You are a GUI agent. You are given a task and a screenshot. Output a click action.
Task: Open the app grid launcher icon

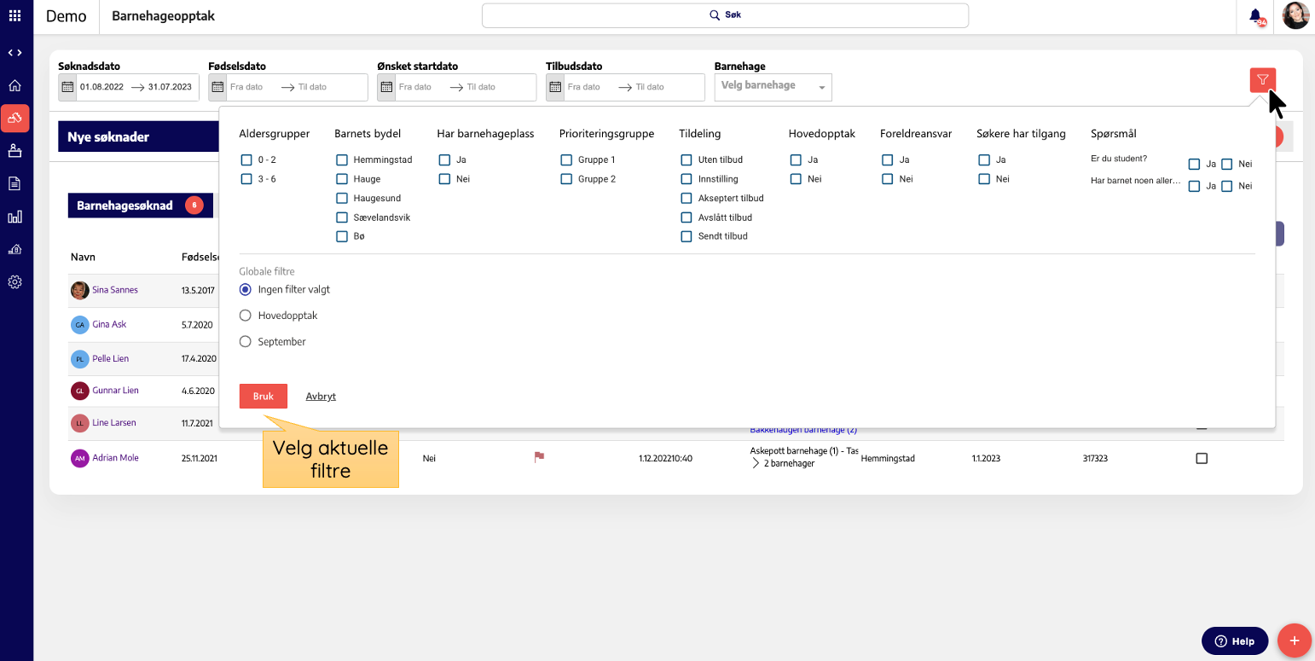coord(14,15)
